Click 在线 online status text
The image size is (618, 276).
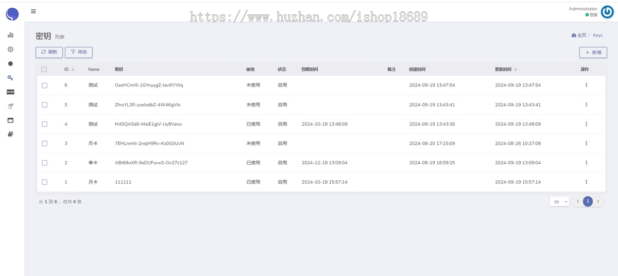pos(593,15)
